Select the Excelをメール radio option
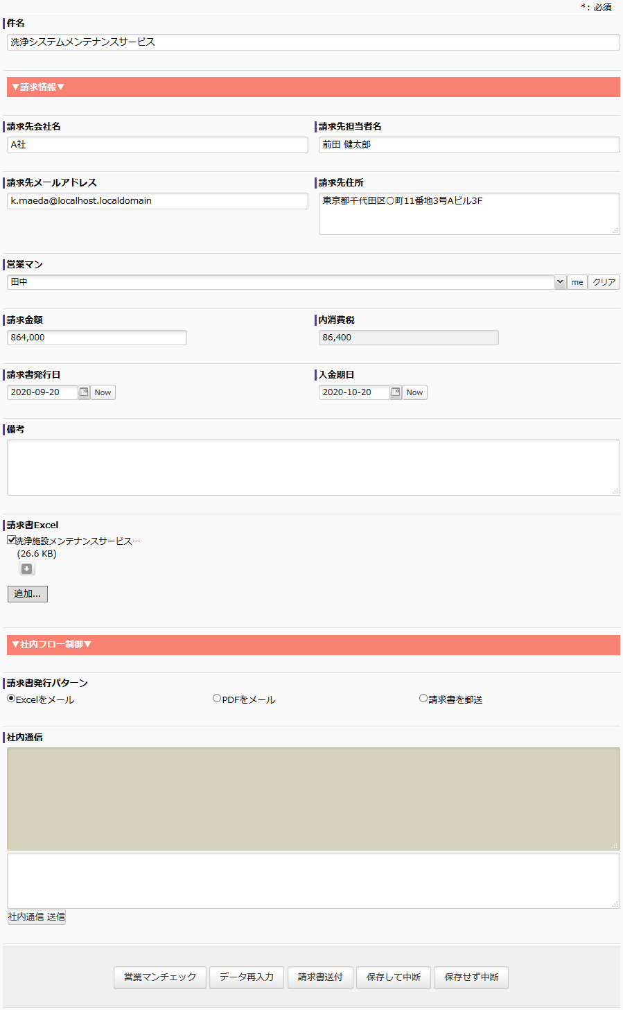Image resolution: width=623 pixels, height=1010 pixels. coord(11,699)
